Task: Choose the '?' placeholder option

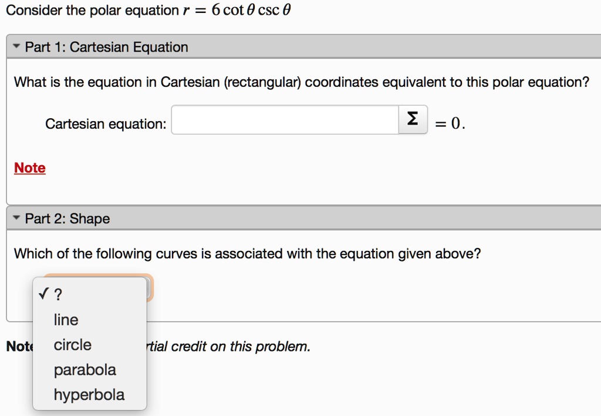Action: 59,294
